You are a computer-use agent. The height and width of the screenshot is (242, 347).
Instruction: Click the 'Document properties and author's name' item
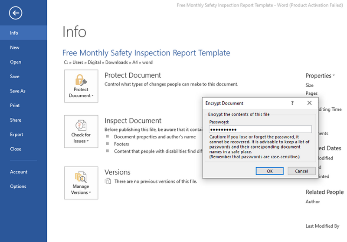(155, 137)
